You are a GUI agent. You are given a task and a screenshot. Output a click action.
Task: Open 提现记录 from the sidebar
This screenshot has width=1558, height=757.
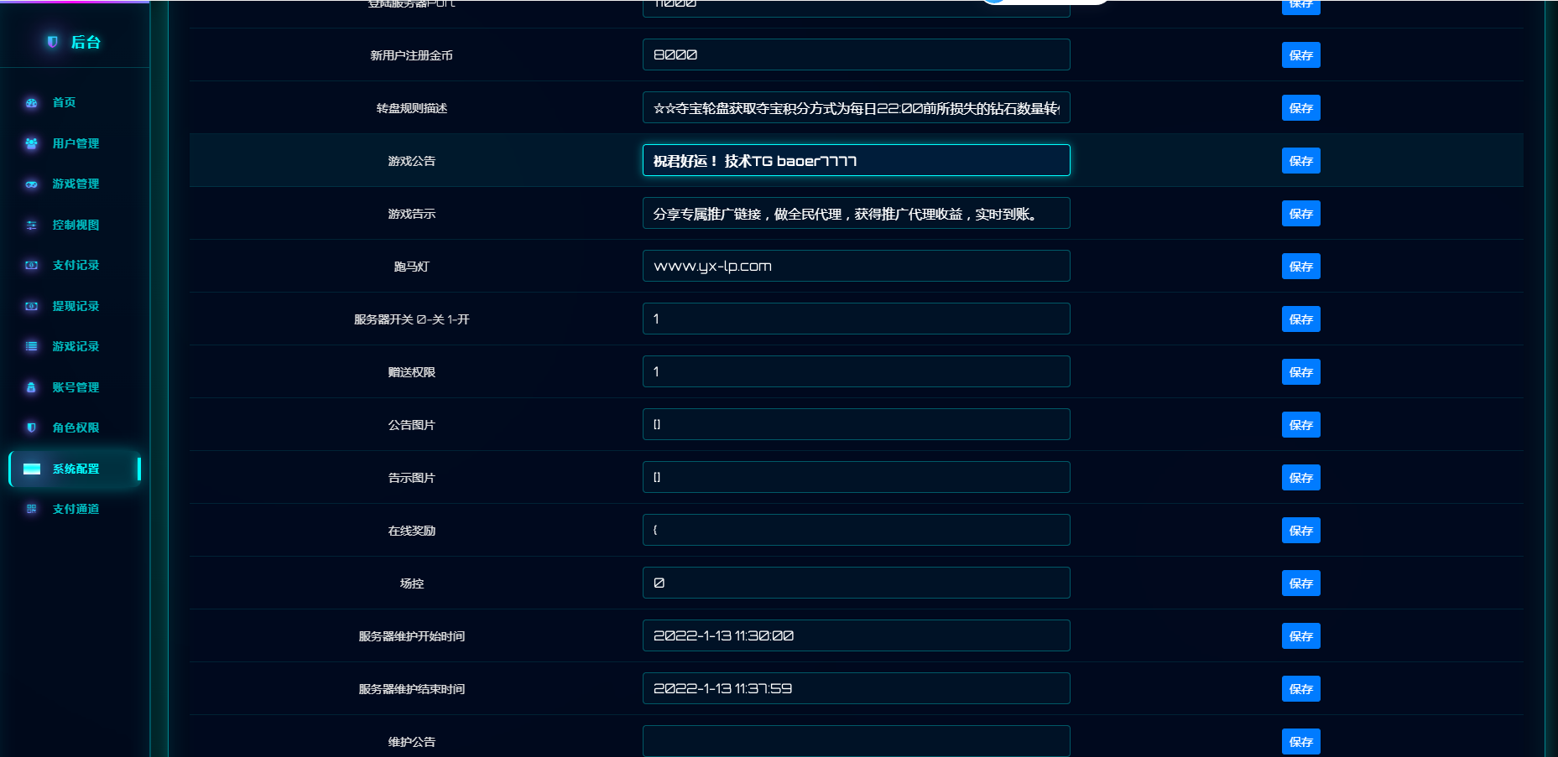(76, 306)
